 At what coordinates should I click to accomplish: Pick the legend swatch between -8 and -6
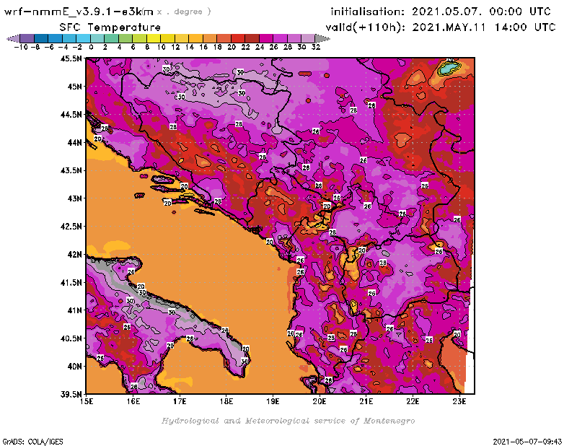click(41, 38)
